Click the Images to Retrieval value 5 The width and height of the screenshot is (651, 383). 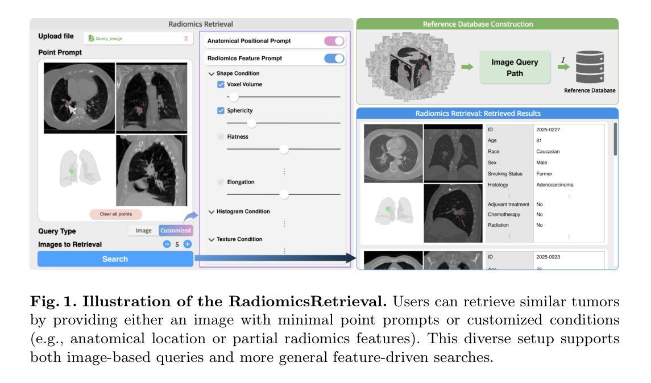tap(177, 244)
